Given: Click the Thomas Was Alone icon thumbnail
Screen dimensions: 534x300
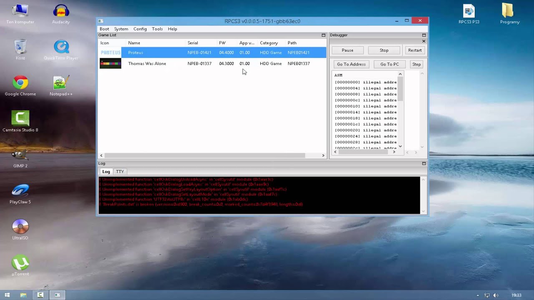Looking at the screenshot, I should tap(111, 63).
